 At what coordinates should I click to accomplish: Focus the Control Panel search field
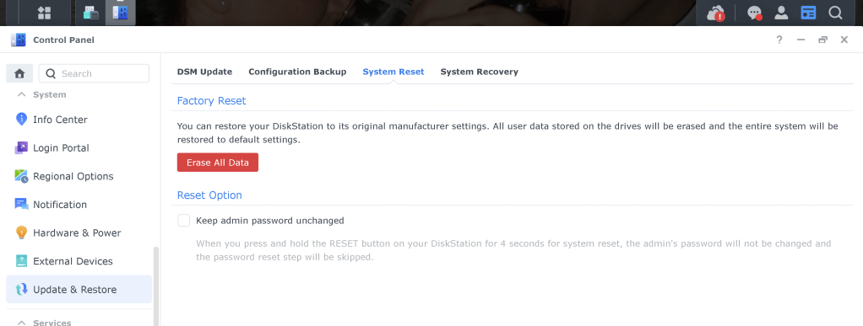[94, 73]
